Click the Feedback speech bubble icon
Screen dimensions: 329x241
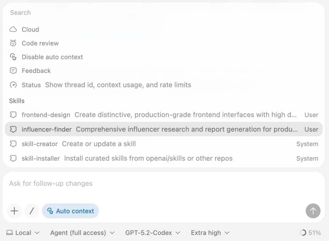pos(13,71)
